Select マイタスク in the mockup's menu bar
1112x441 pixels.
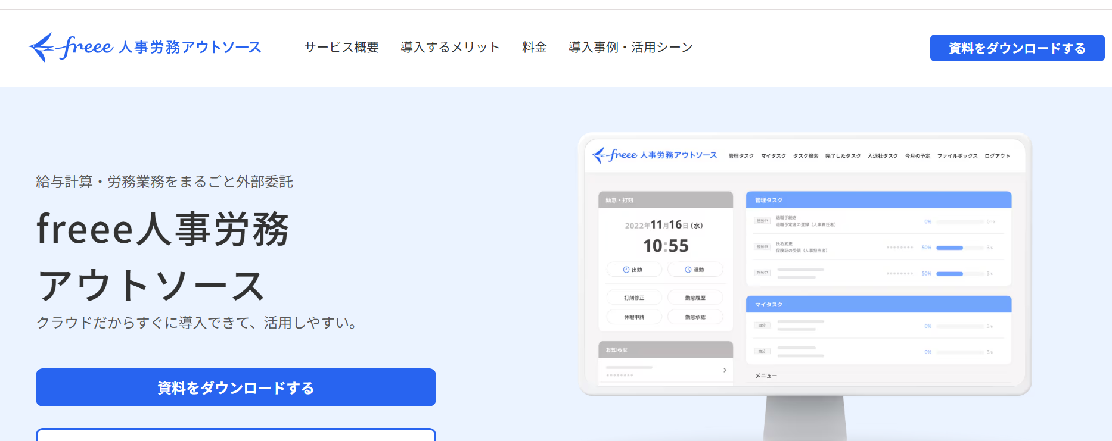point(774,156)
